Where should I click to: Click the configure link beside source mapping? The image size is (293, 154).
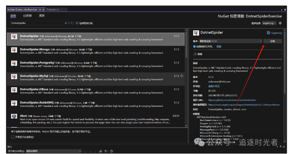(x=219, y=47)
